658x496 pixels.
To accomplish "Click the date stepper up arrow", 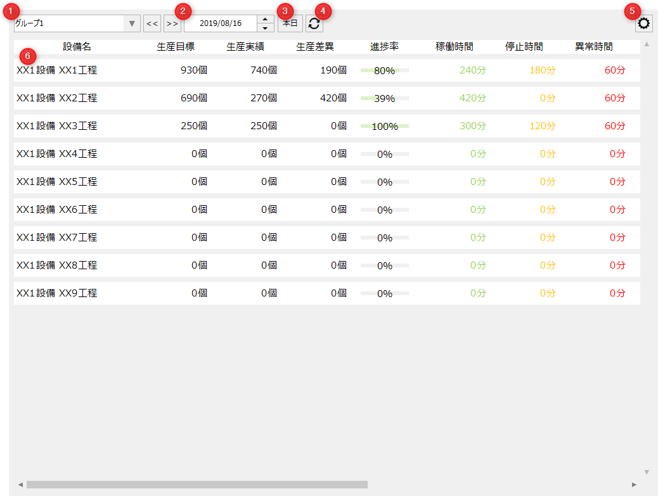I will pyautogui.click(x=265, y=19).
